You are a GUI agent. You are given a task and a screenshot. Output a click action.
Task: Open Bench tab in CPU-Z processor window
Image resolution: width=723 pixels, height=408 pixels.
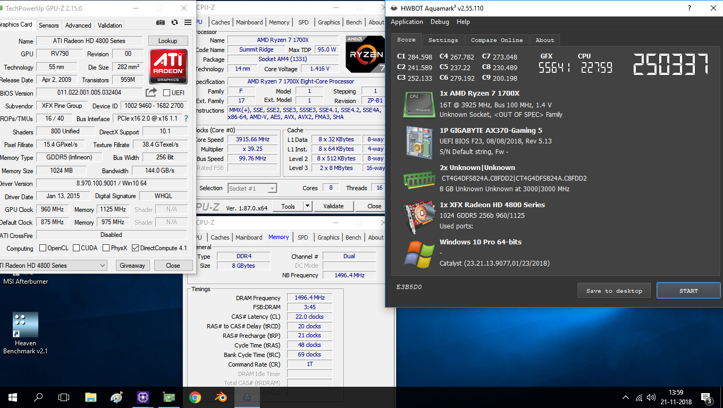(354, 22)
